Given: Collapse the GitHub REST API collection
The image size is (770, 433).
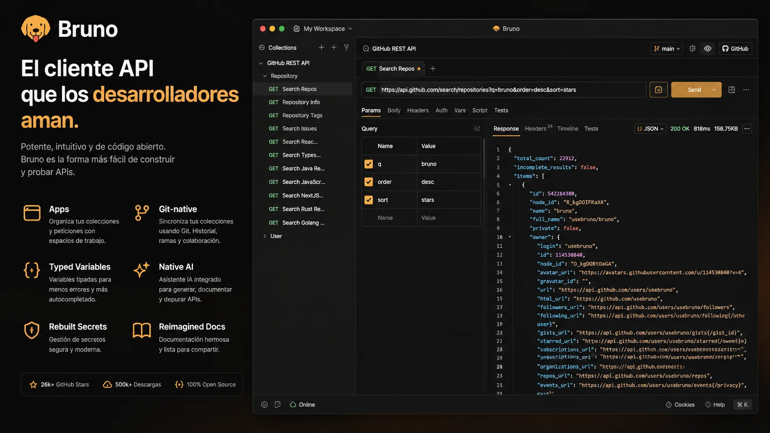Looking at the screenshot, I should pyautogui.click(x=261, y=63).
